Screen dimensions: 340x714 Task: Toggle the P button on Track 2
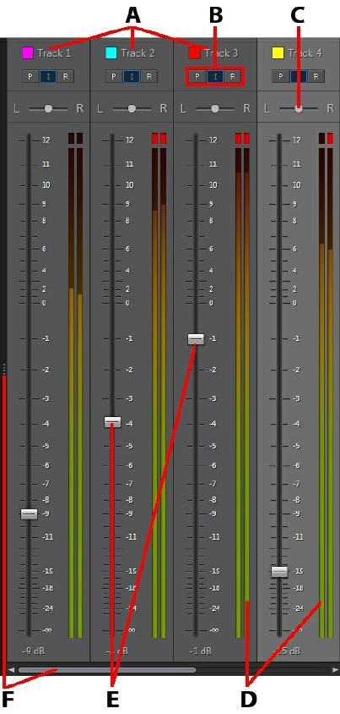tap(114, 76)
